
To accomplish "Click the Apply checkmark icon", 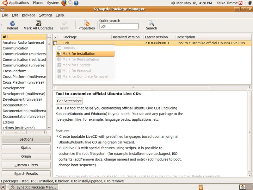I will pos(65,23).
